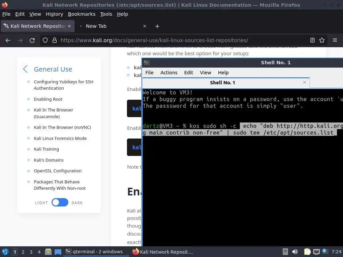Open the Kali application launcher menu

point(5,252)
